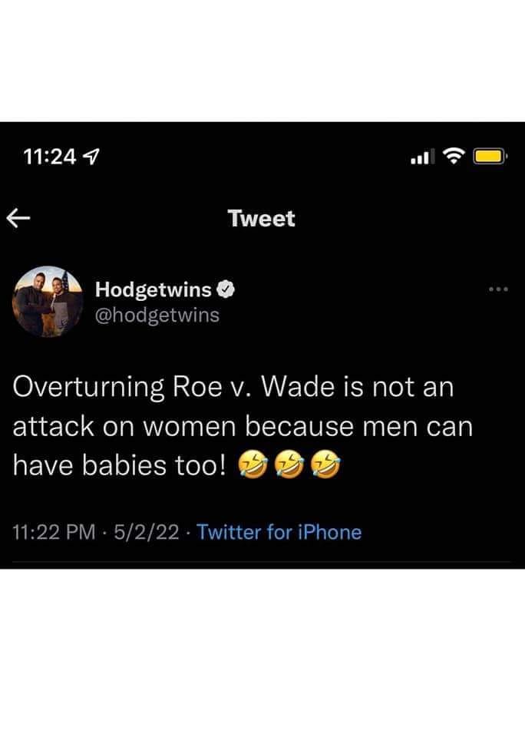Image resolution: width=525 pixels, height=737 pixels.
Task: Tap the location arrow beside the time
Action: point(91,157)
